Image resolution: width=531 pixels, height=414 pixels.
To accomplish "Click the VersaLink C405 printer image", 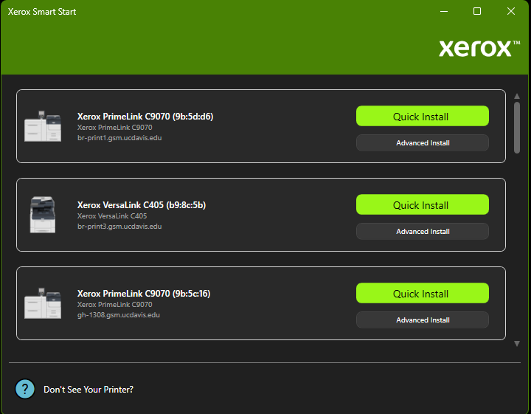I will click(42, 215).
